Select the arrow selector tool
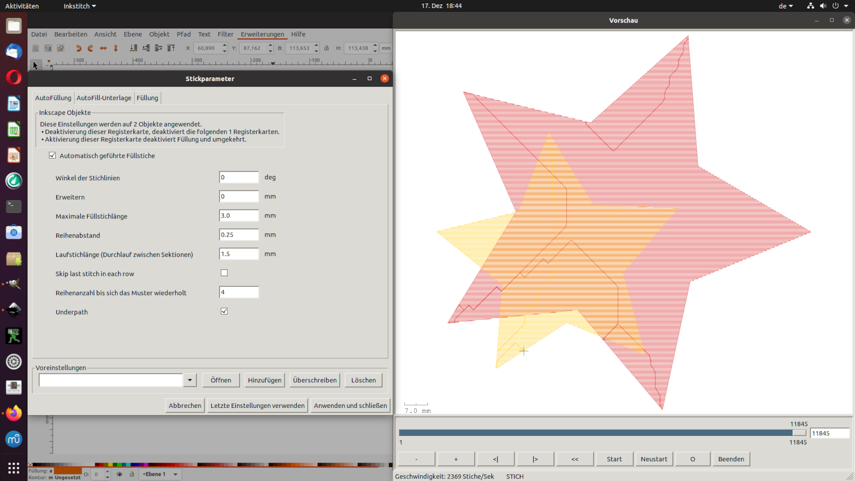This screenshot has width=855, height=481. 35,65
